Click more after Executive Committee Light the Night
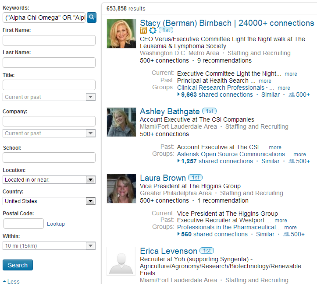This screenshot has height=284, width=317. (x=291, y=74)
